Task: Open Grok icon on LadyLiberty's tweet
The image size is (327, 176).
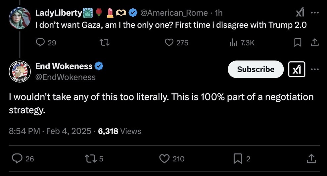Action: [300, 13]
